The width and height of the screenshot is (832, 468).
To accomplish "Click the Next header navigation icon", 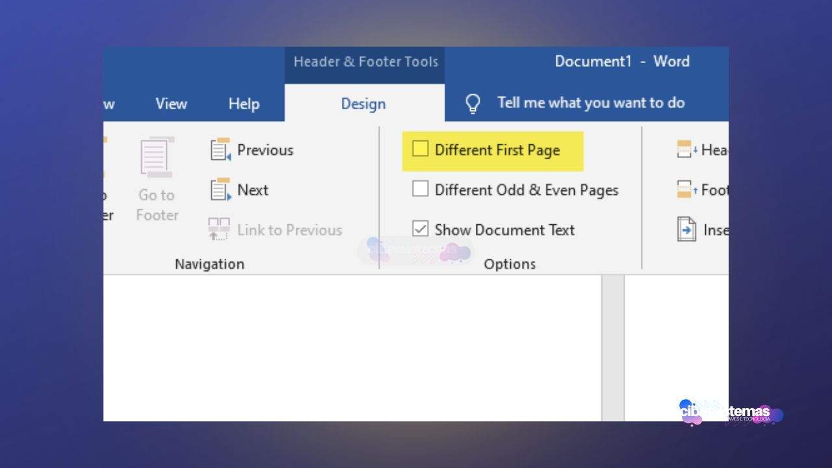I will (220, 190).
